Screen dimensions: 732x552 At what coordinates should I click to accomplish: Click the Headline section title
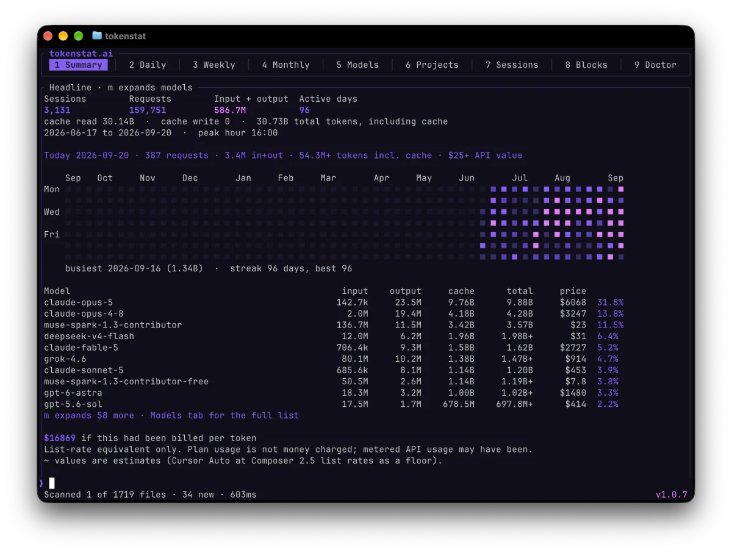pos(70,88)
